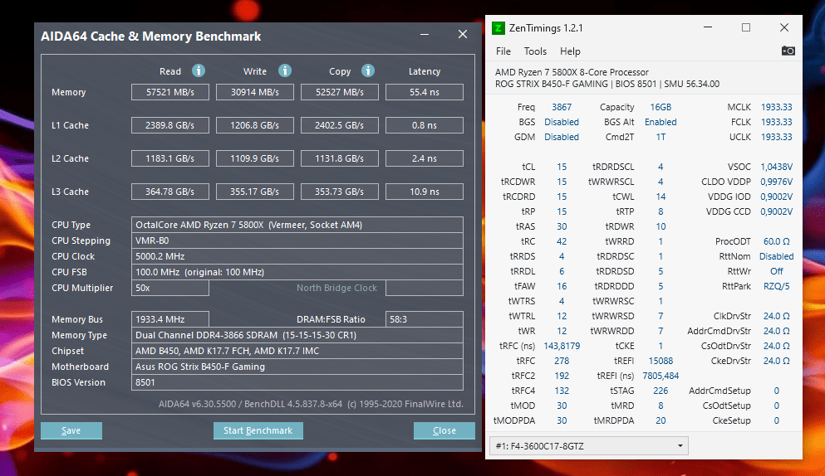Minimize the AIDA64 benchmark window
This screenshot has height=476, width=825.
[x=425, y=35]
